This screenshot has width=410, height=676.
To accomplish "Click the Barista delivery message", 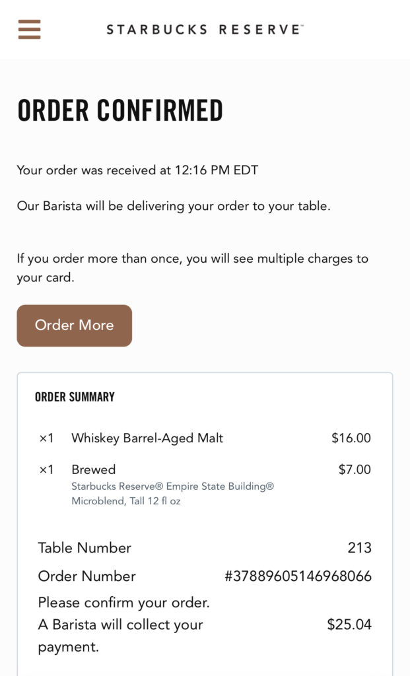I will [174, 206].
